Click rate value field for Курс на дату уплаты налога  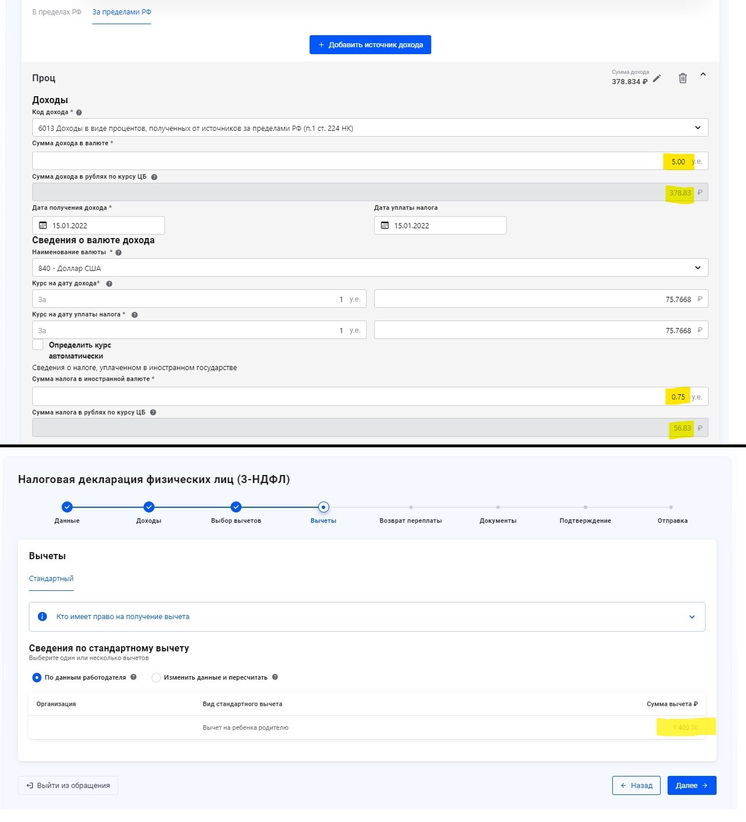pos(541,330)
